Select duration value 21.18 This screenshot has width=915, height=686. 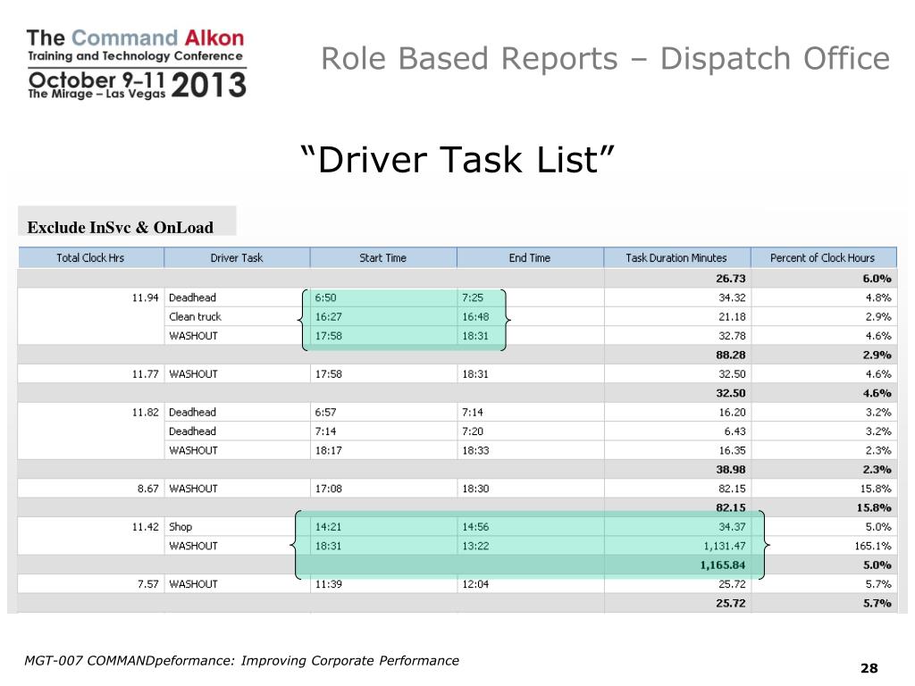pyautogui.click(x=732, y=317)
